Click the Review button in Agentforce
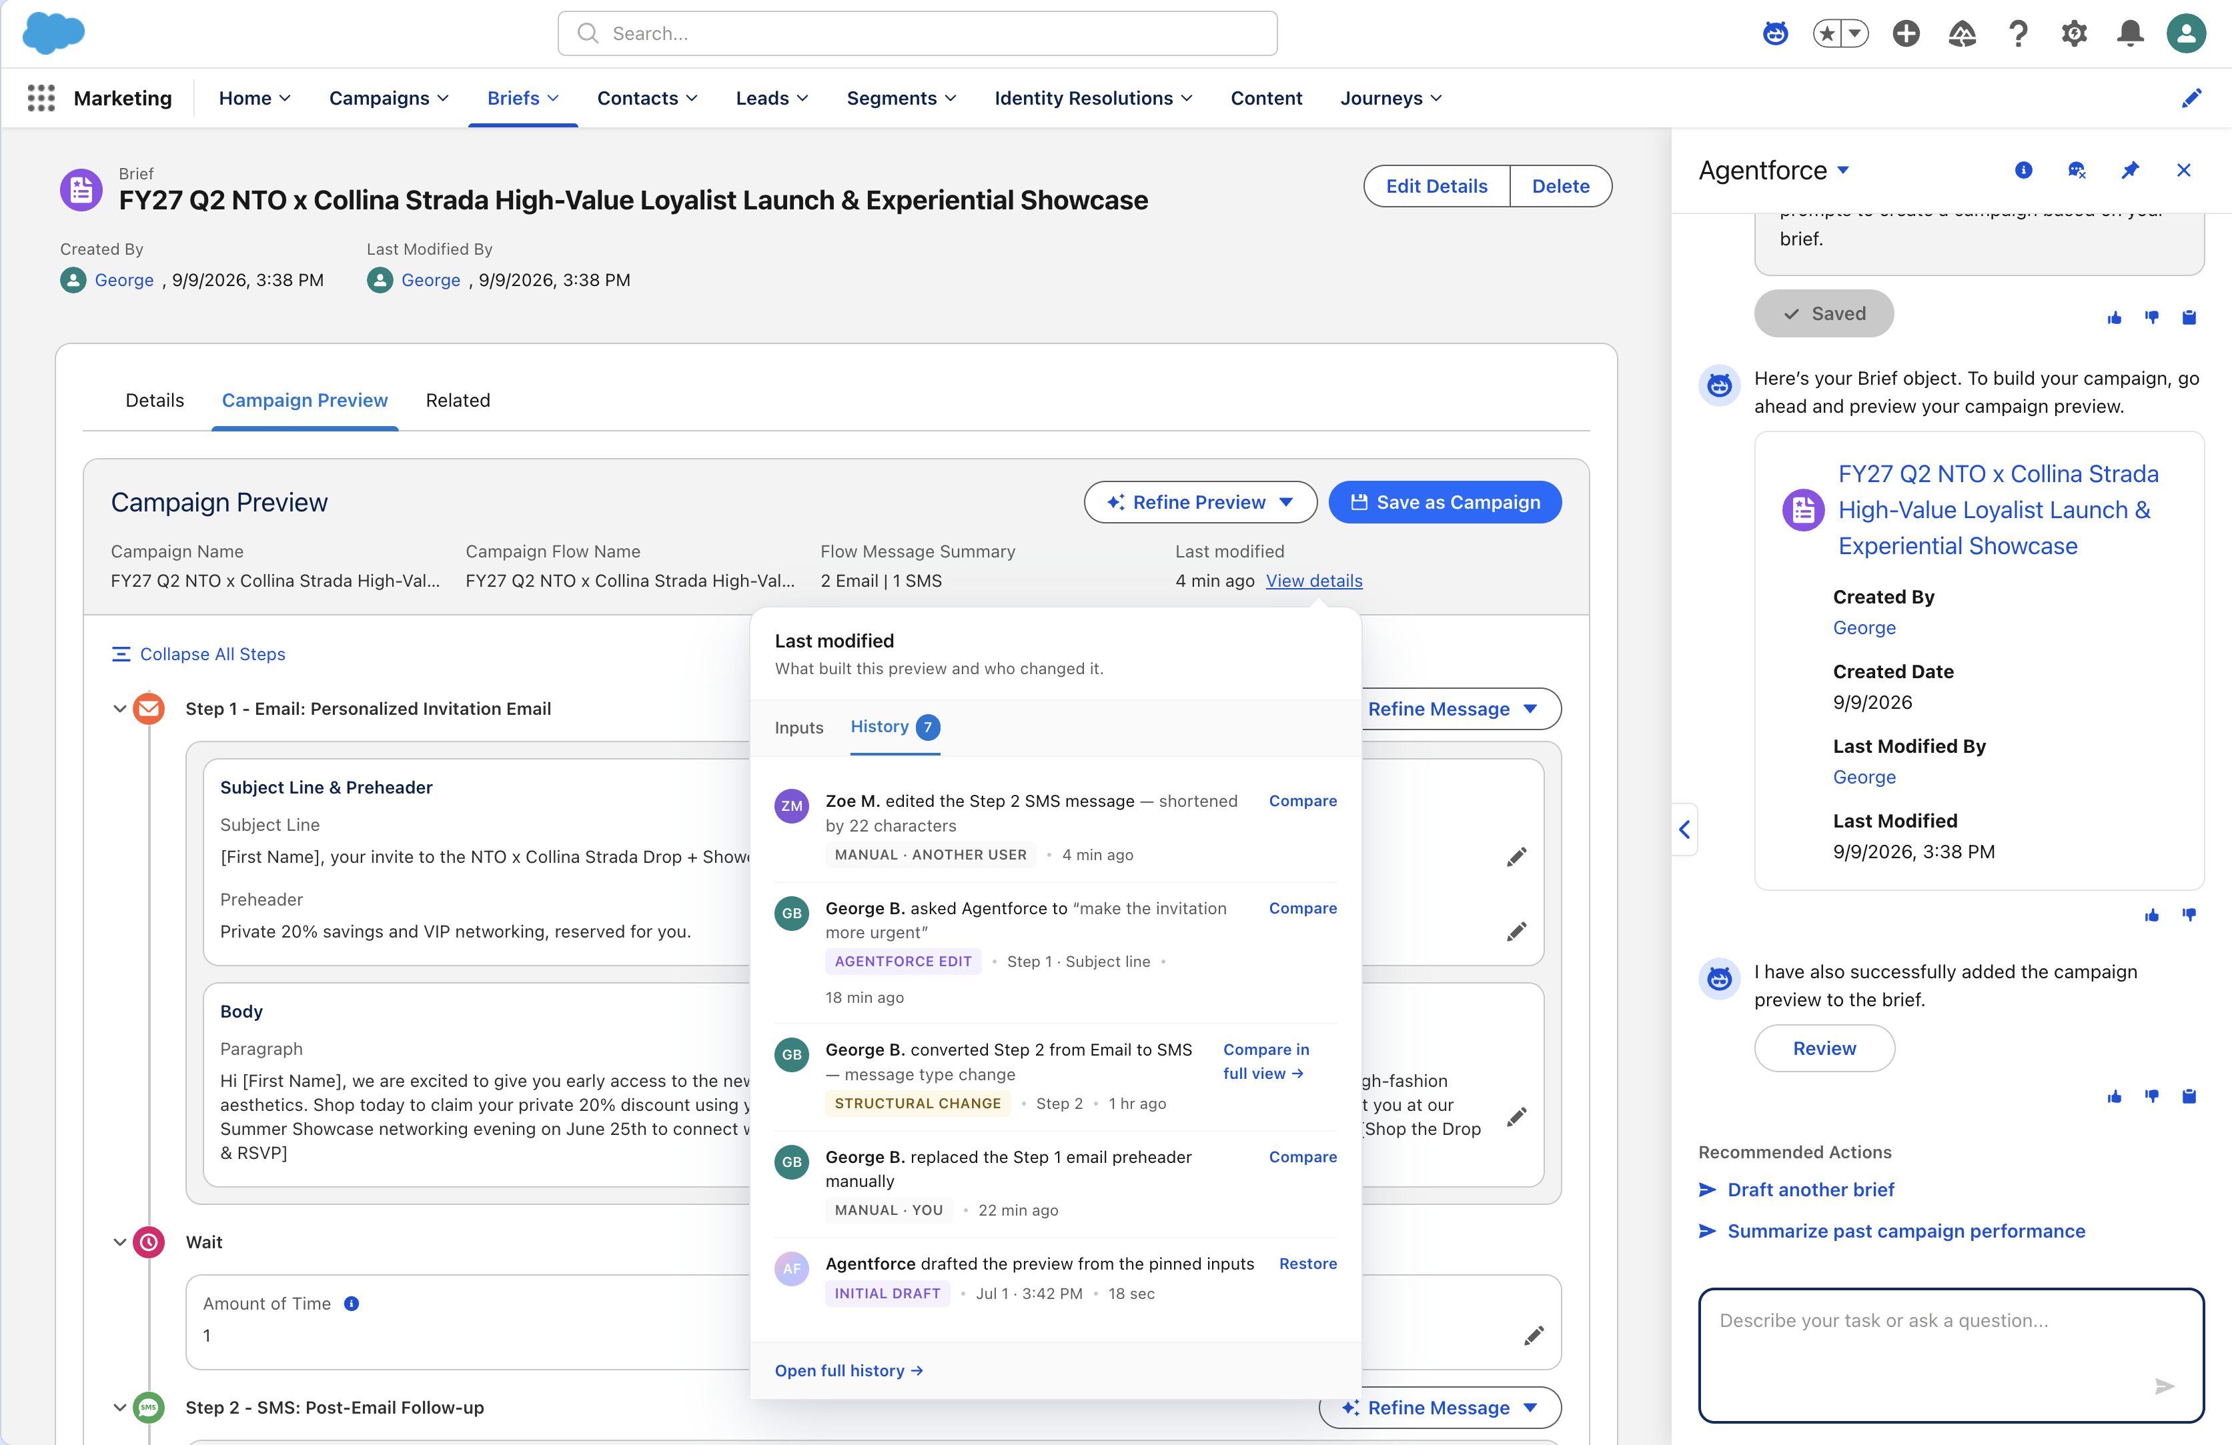The image size is (2232, 1445). tap(1824, 1048)
